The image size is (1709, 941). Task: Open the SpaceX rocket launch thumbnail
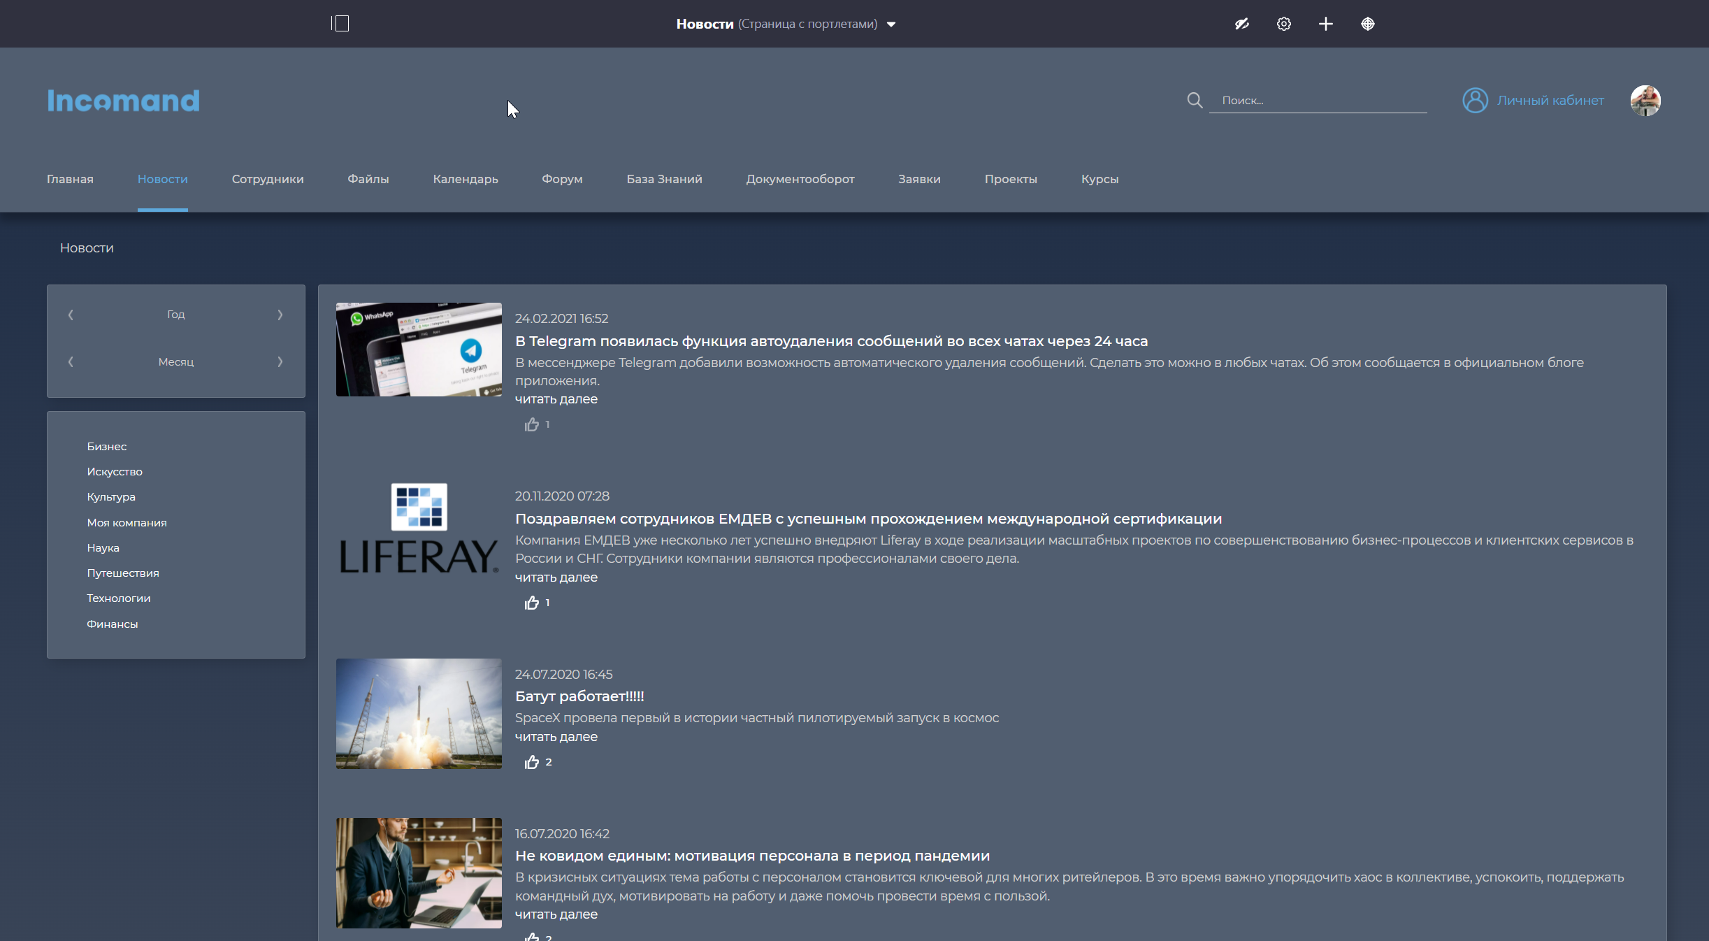pos(418,713)
